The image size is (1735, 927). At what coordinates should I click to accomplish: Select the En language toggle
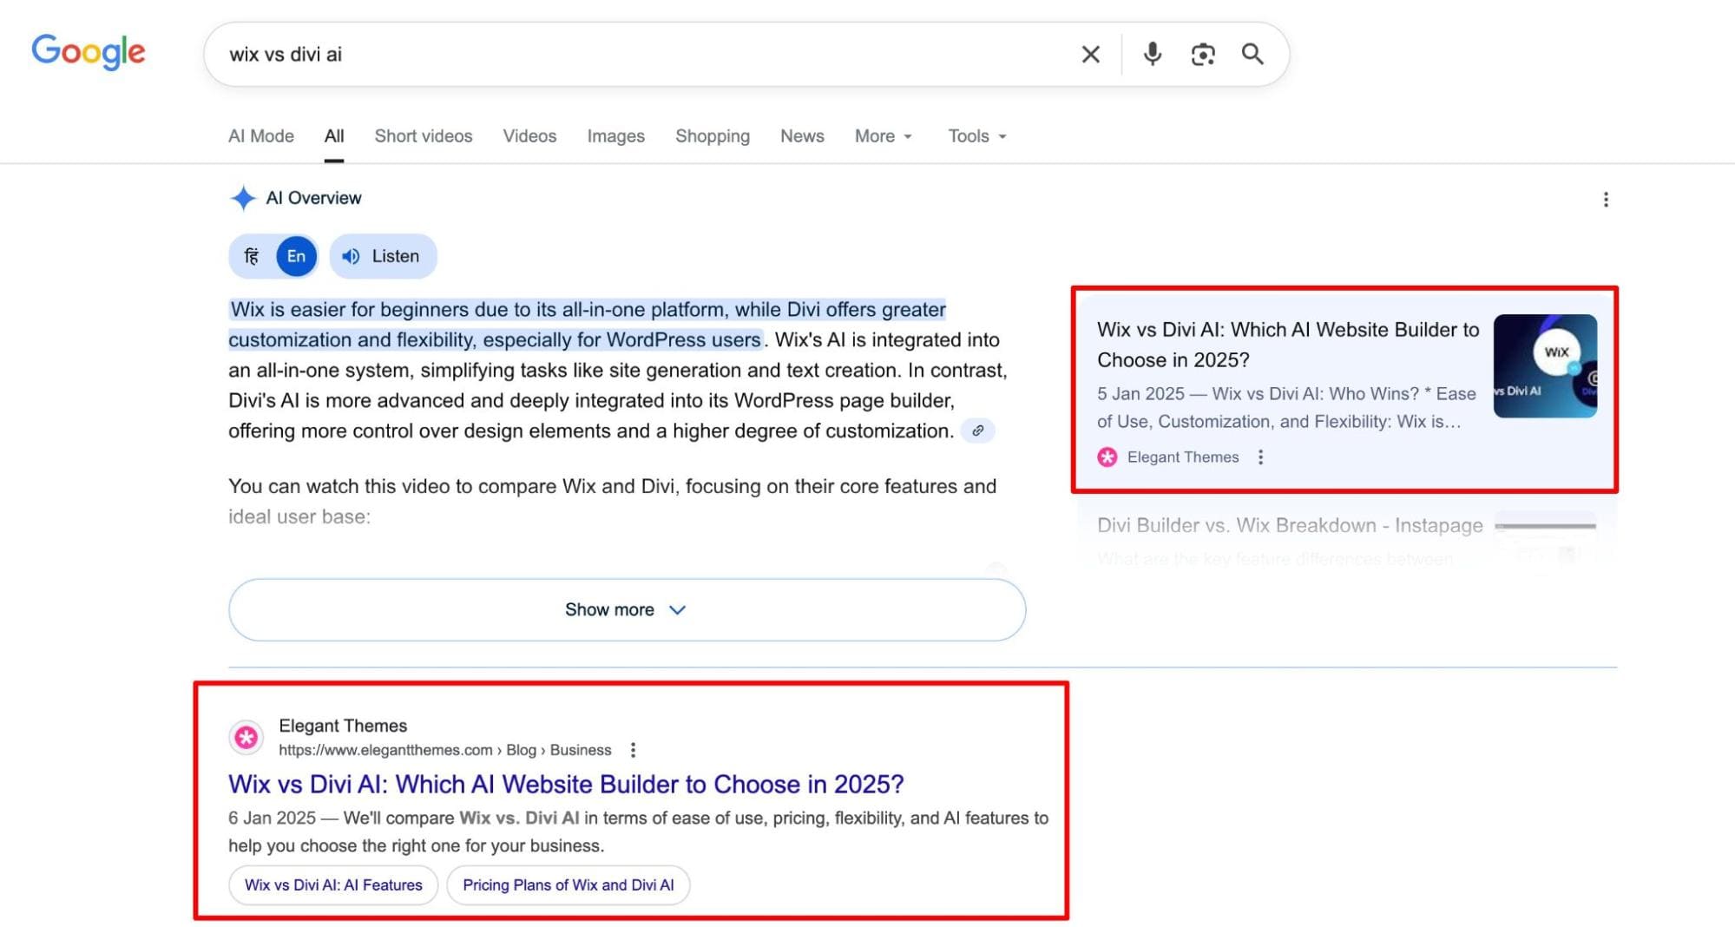296,256
